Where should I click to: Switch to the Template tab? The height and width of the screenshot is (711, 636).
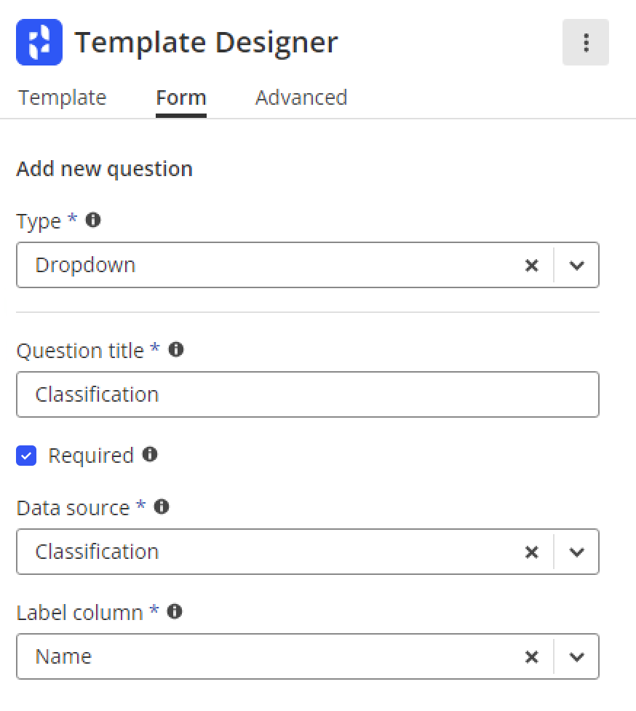click(x=62, y=98)
